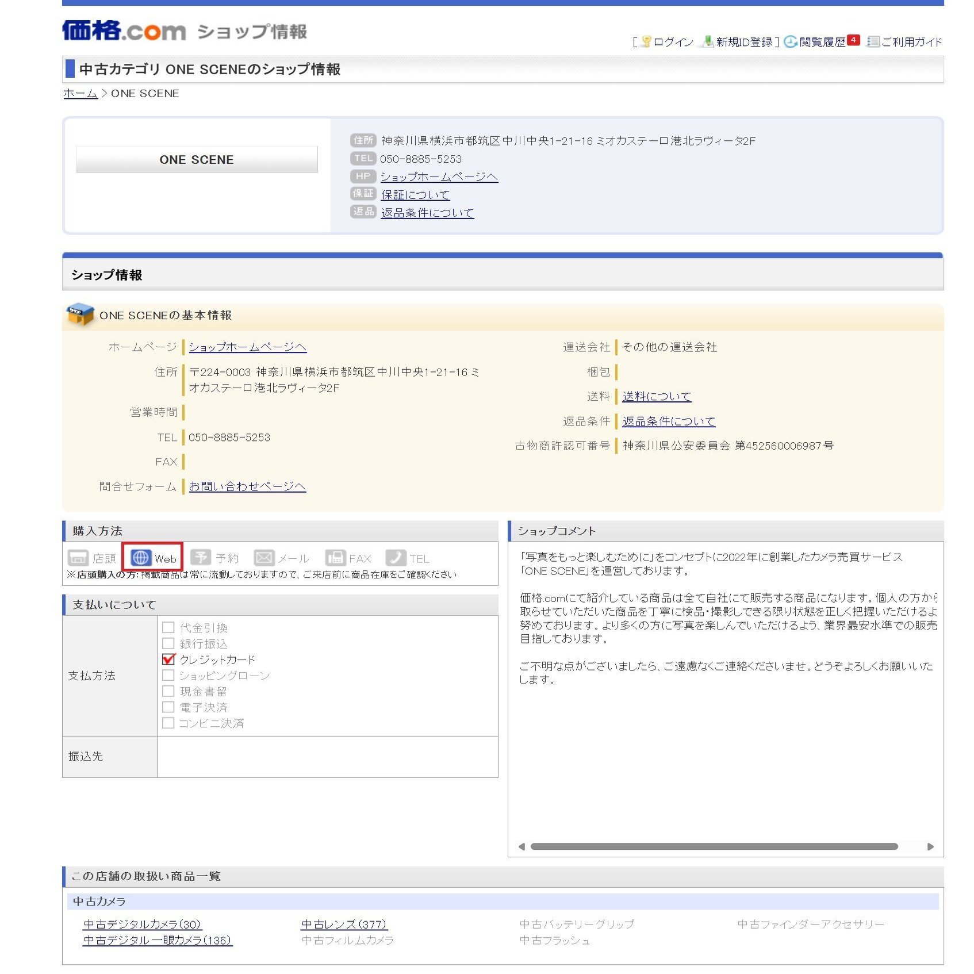Click the 返品 returns badge icon
This screenshot has height=974, width=974.
pos(363,212)
